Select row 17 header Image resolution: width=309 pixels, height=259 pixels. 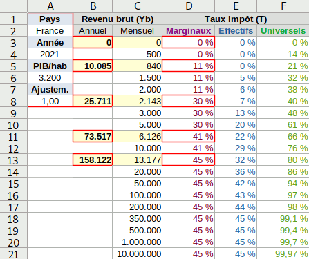(14, 207)
